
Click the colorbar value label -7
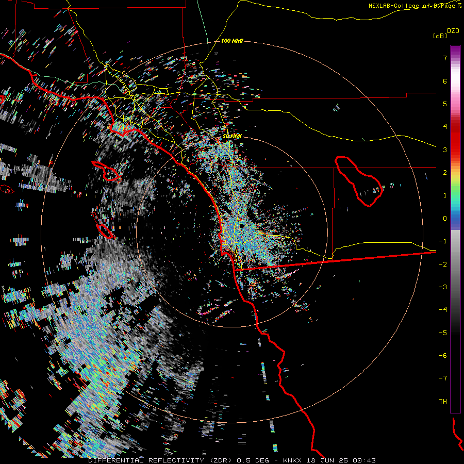[443, 378]
